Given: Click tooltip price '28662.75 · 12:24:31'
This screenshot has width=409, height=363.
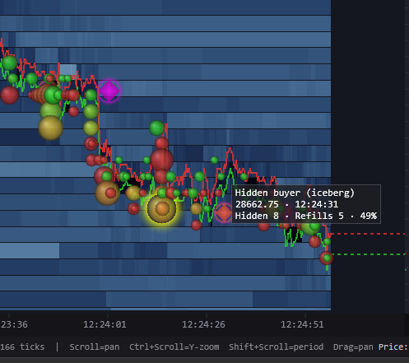Looking at the screenshot, I should [286, 204].
